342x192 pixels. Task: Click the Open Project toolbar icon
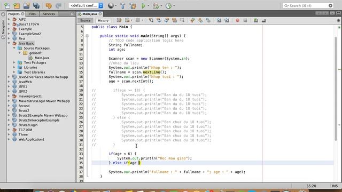pos(26,6)
